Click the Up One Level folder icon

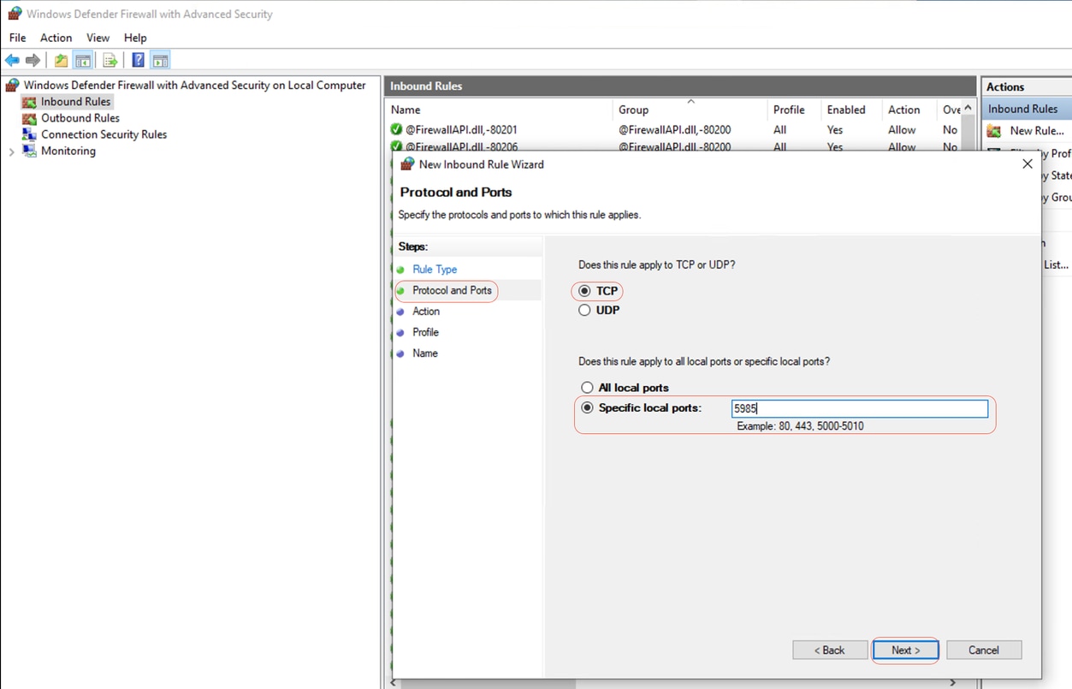point(61,60)
